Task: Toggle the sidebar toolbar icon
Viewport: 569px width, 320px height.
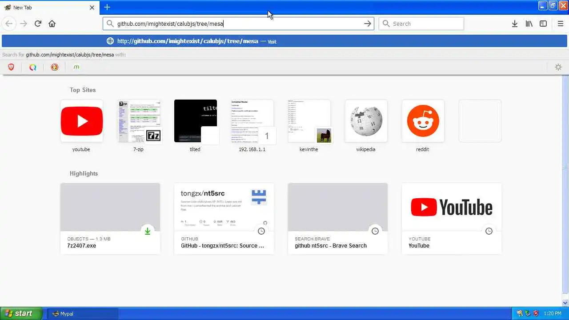Action: pyautogui.click(x=543, y=24)
